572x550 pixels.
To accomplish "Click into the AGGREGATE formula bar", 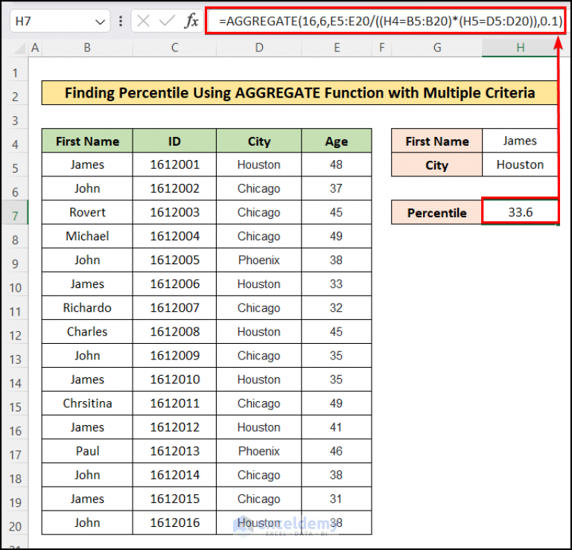I will tap(385, 21).
